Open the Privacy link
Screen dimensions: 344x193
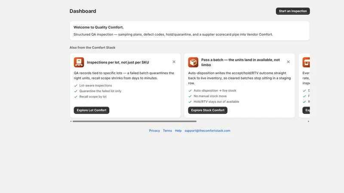[x=154, y=131]
